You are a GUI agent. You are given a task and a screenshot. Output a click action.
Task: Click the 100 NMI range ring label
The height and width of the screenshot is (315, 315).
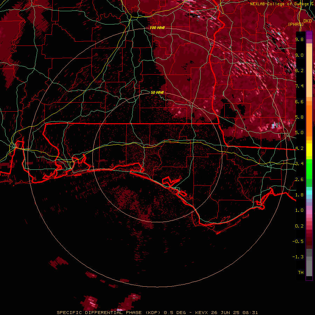coord(157,28)
